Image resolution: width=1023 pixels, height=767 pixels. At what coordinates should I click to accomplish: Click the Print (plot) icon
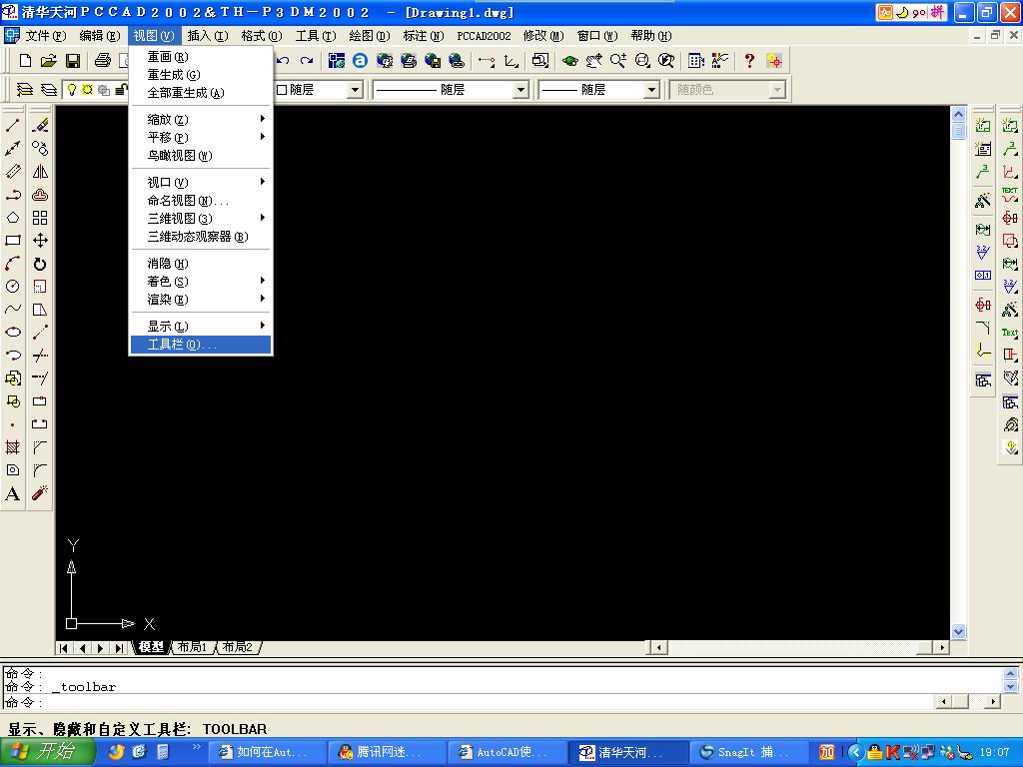103,61
